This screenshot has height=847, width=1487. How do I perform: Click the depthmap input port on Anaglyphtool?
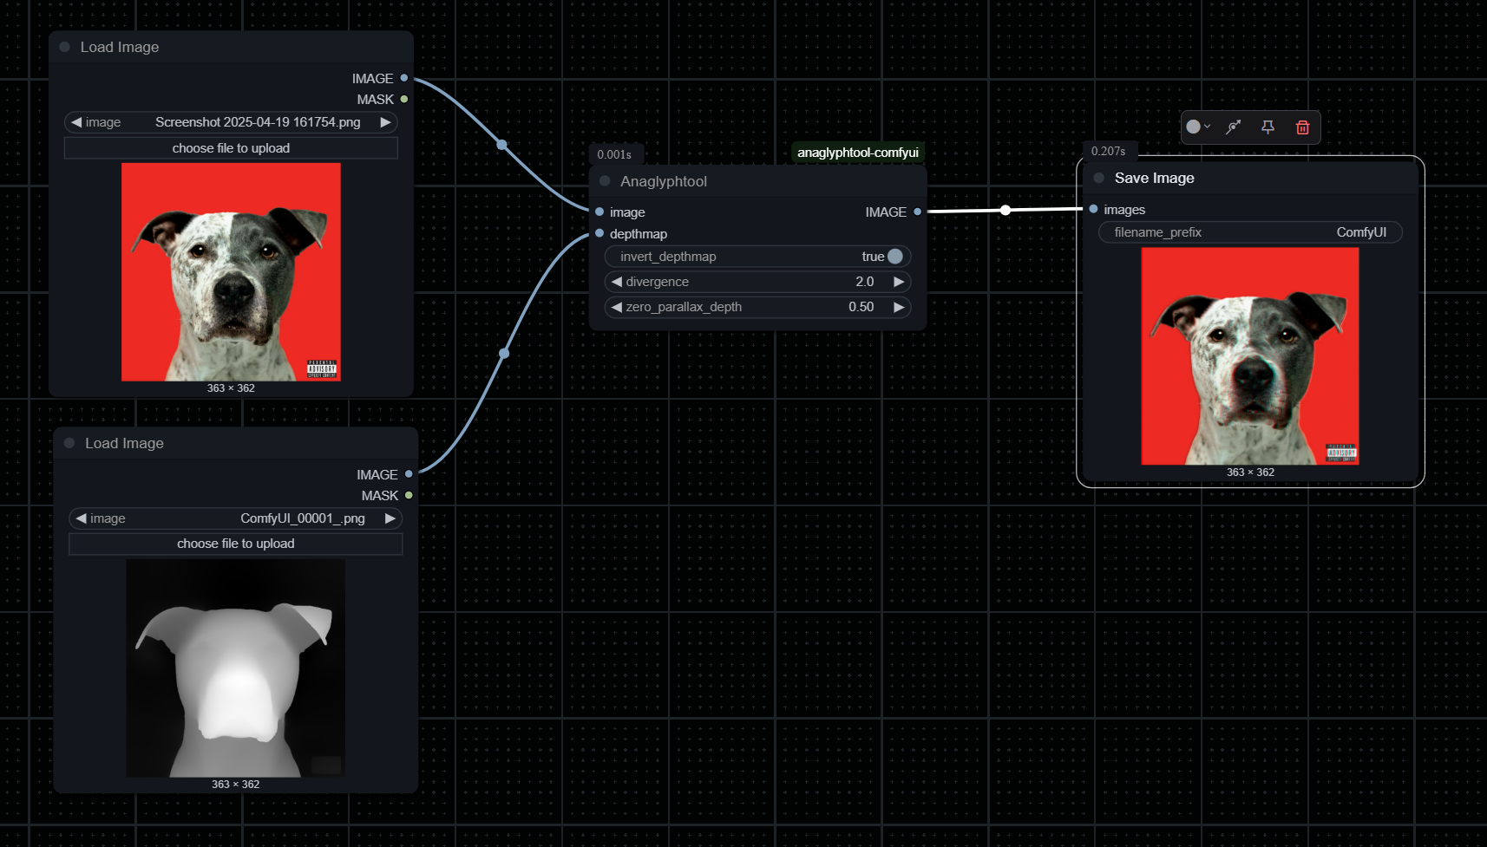coord(599,233)
